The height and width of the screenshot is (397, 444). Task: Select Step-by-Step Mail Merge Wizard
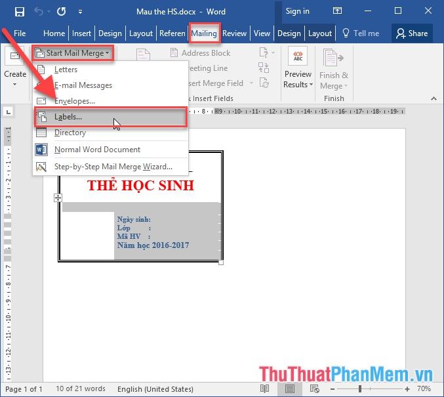[x=113, y=167]
